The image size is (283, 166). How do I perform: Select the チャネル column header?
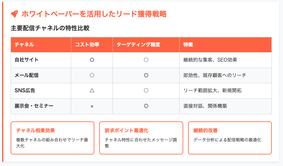coord(41,45)
